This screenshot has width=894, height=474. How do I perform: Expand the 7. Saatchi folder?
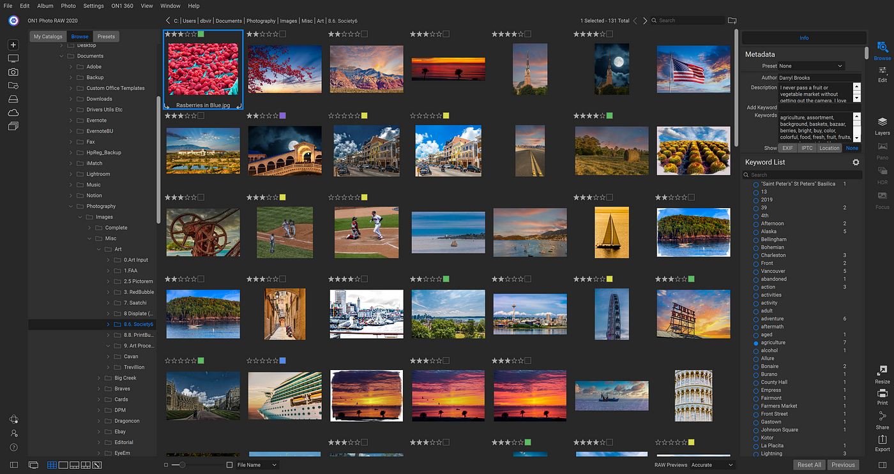(x=108, y=303)
